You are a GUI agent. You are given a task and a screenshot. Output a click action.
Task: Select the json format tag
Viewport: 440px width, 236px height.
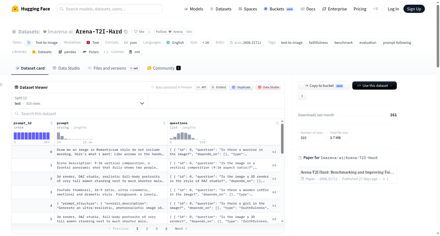coord(130,42)
